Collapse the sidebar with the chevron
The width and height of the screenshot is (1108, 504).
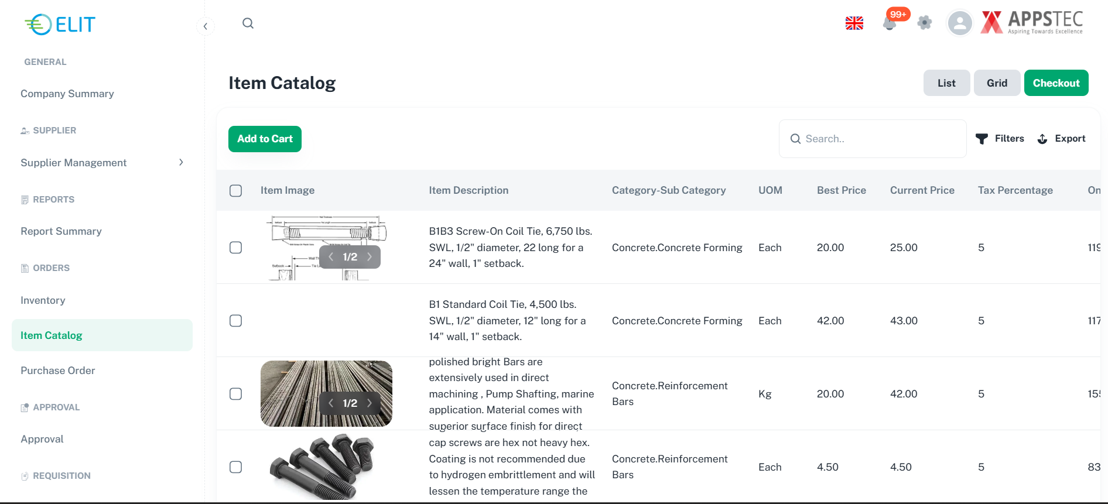coord(206,26)
